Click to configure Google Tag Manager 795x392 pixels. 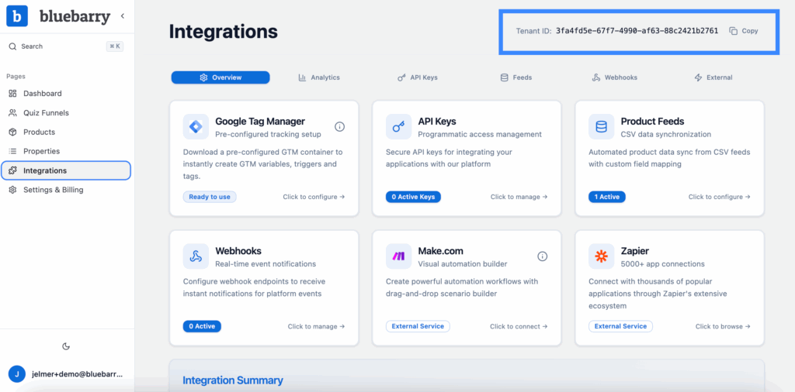pos(314,197)
